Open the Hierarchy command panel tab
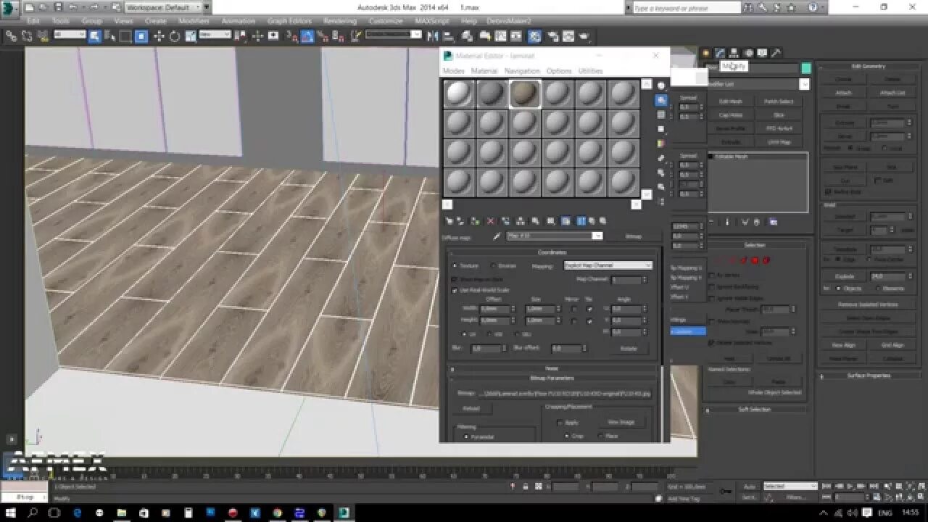Image resolution: width=928 pixels, height=522 pixels. (734, 53)
